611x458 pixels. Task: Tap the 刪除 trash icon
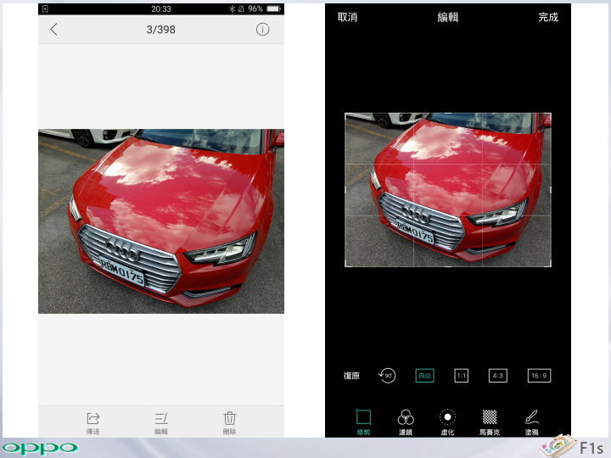[229, 423]
